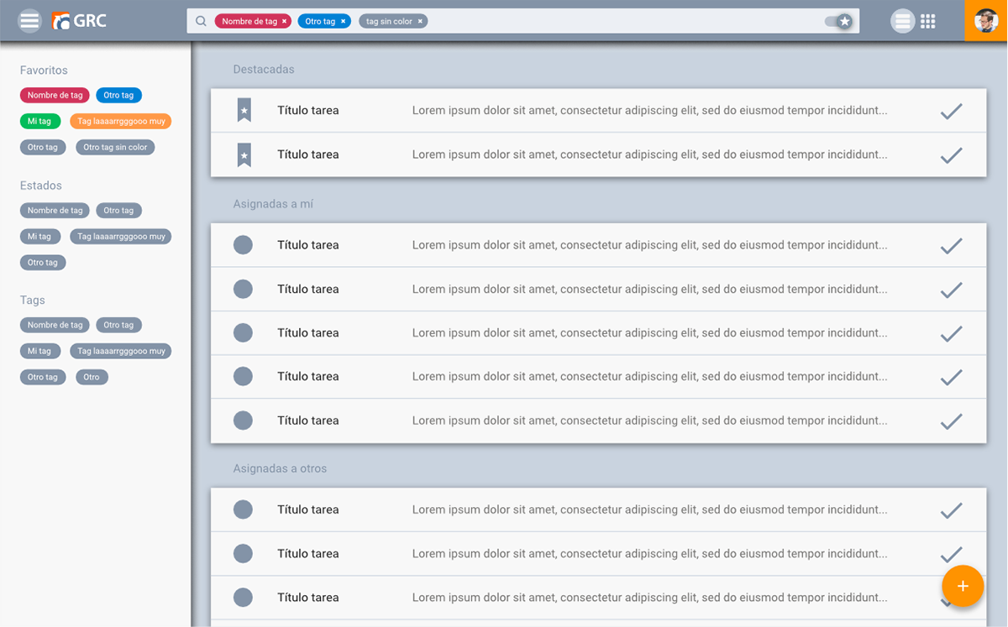
Task: Select the orange "Tag laaaarrgggooo muy" favorite
Action: (121, 122)
